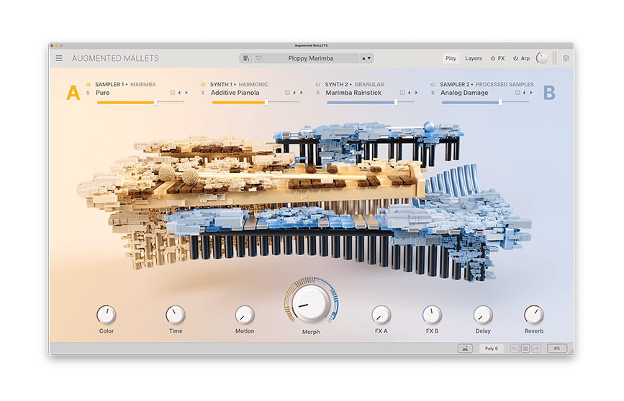Toggle the Arp power button
This screenshot has width=624, height=401.
pyautogui.click(x=515, y=58)
